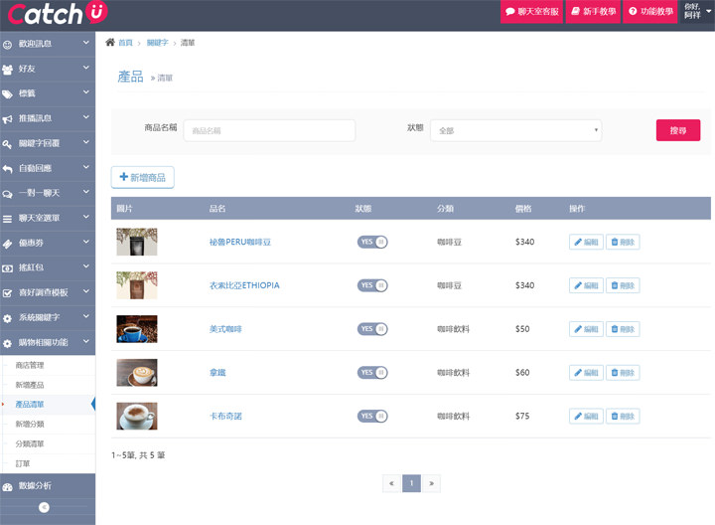
Task: Go to pagination page 1
Action: (x=411, y=483)
